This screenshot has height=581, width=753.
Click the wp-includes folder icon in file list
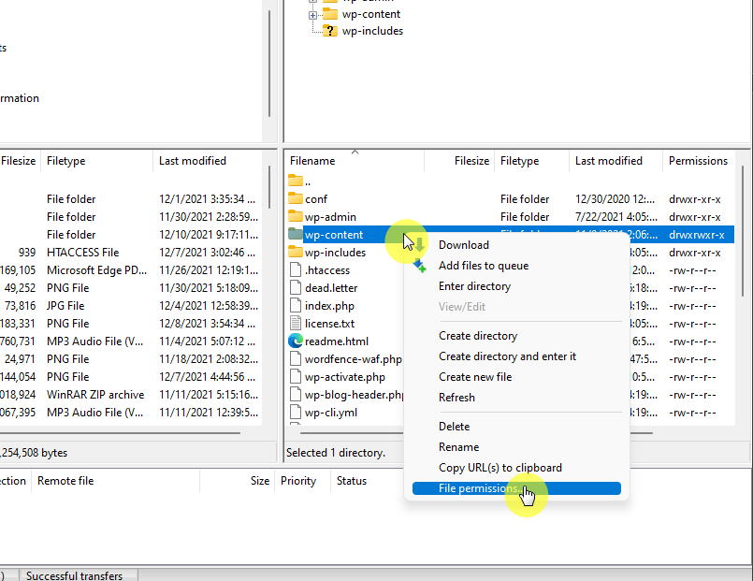point(296,252)
